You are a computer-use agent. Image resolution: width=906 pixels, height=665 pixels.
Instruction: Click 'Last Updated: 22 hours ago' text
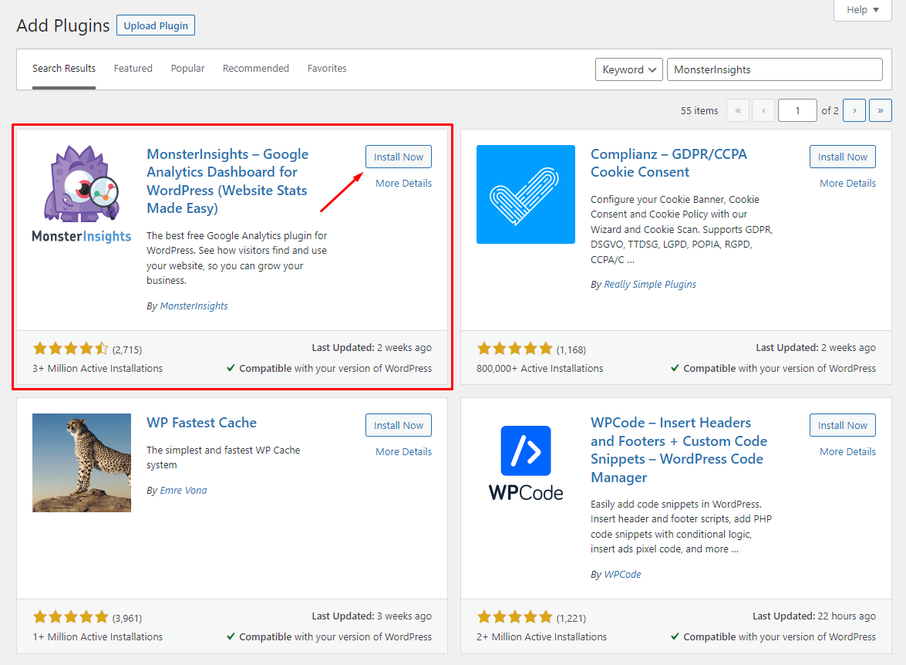(814, 616)
